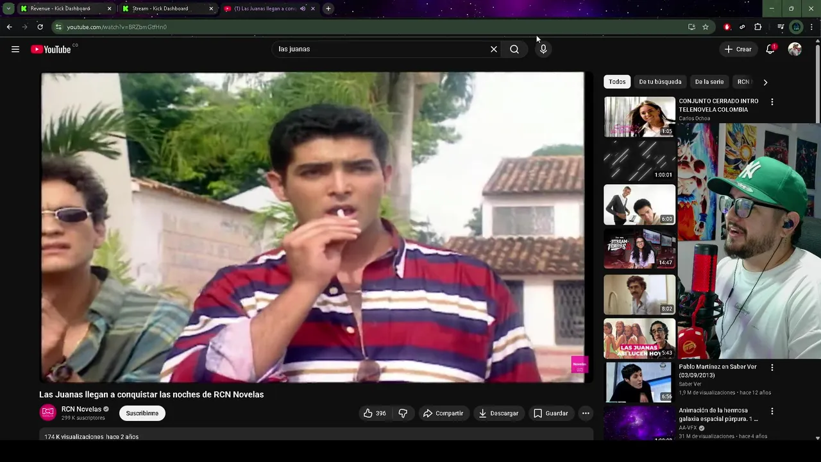This screenshot has height=462, width=821.
Task: View site information in address bar
Action: click(x=58, y=27)
